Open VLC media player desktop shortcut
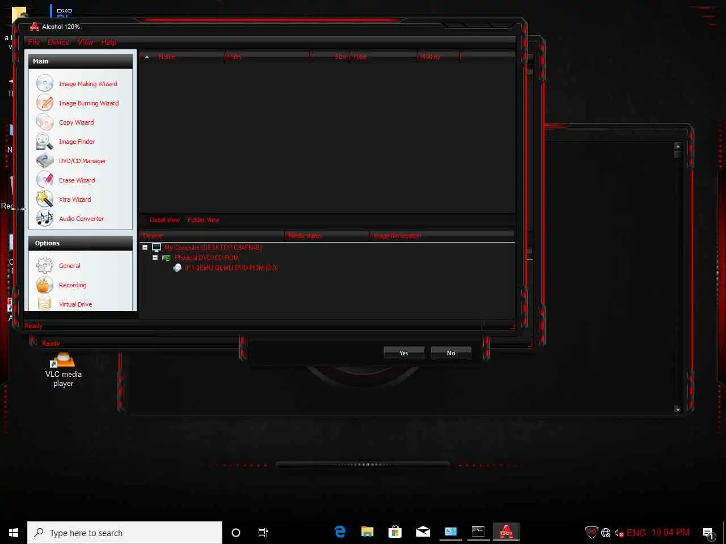Image resolution: width=726 pixels, height=544 pixels. point(63,369)
